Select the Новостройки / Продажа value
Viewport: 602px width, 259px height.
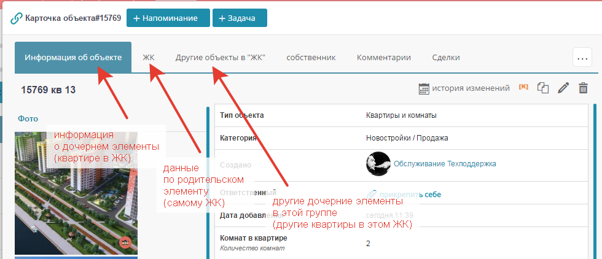pos(407,138)
